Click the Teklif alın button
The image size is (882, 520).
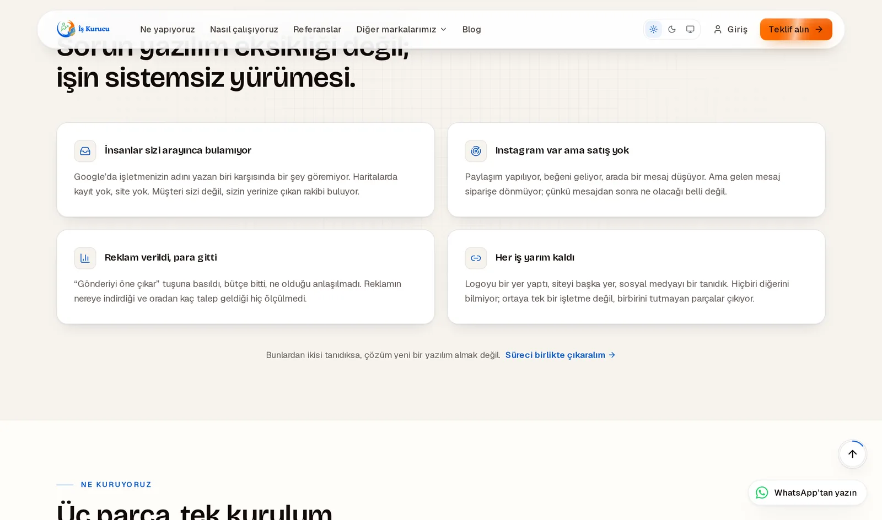coord(796,29)
